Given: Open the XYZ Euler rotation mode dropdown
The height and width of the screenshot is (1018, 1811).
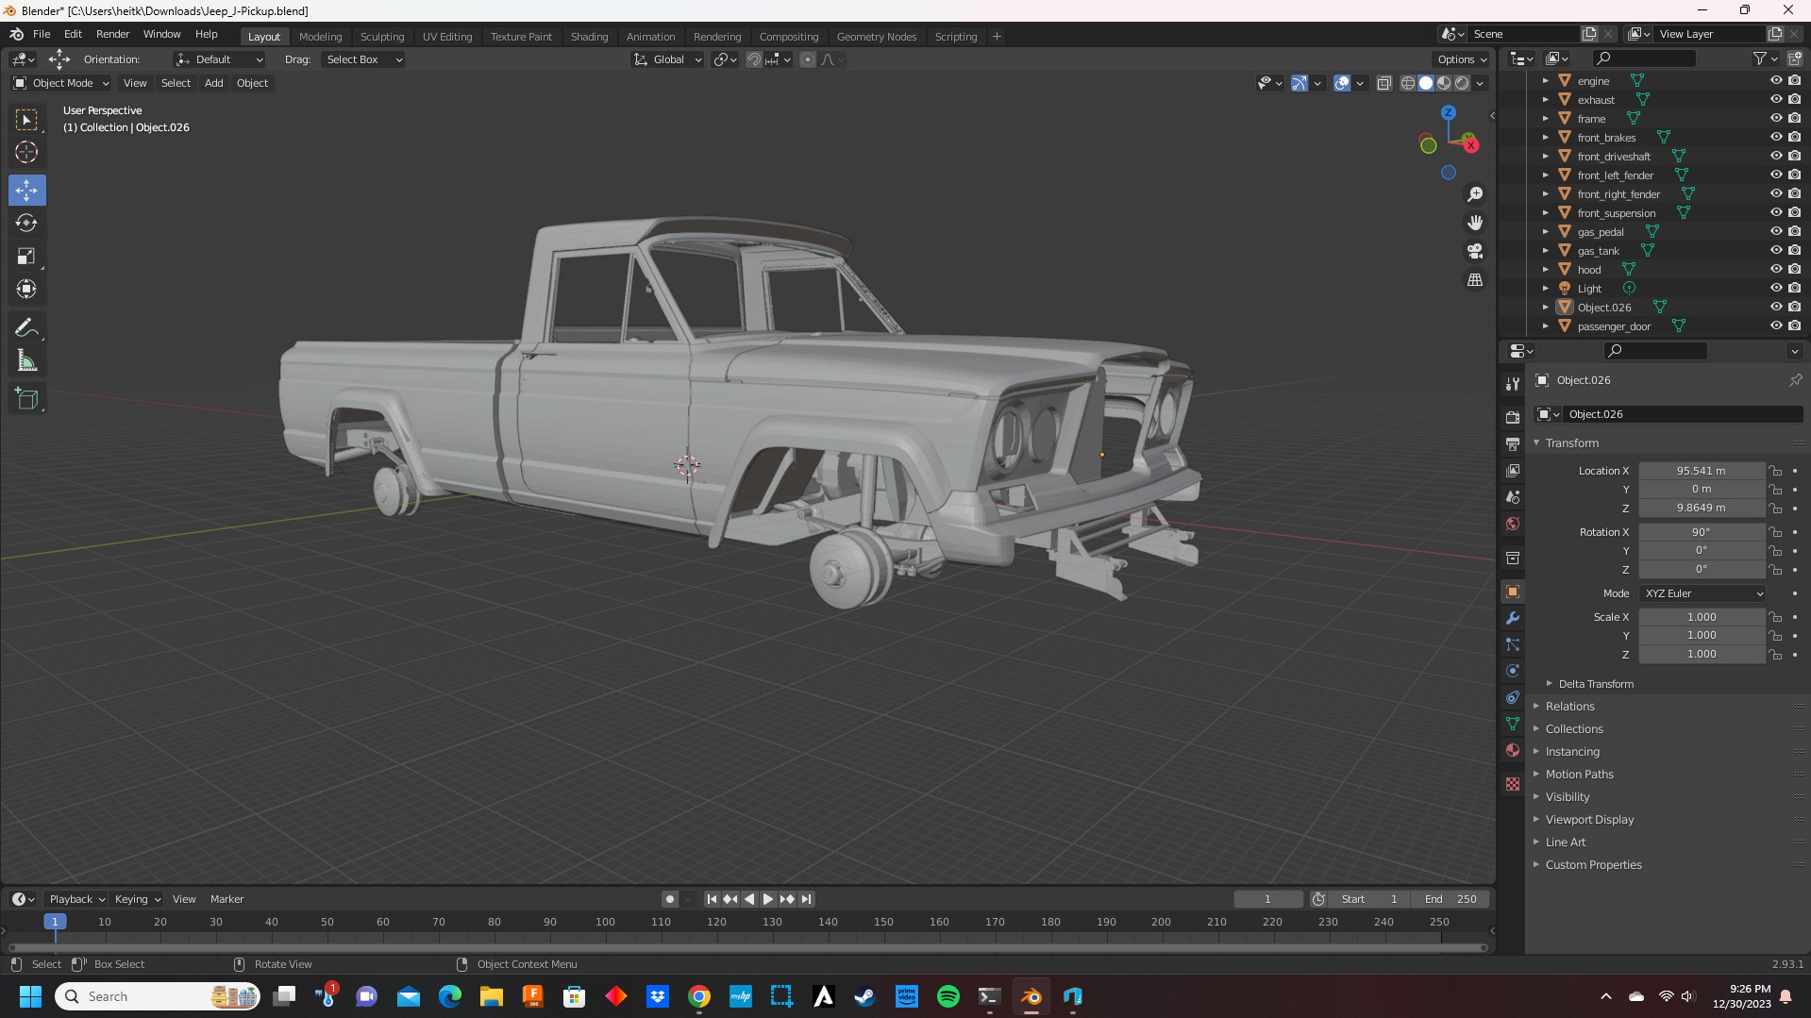Looking at the screenshot, I should click(x=1702, y=593).
